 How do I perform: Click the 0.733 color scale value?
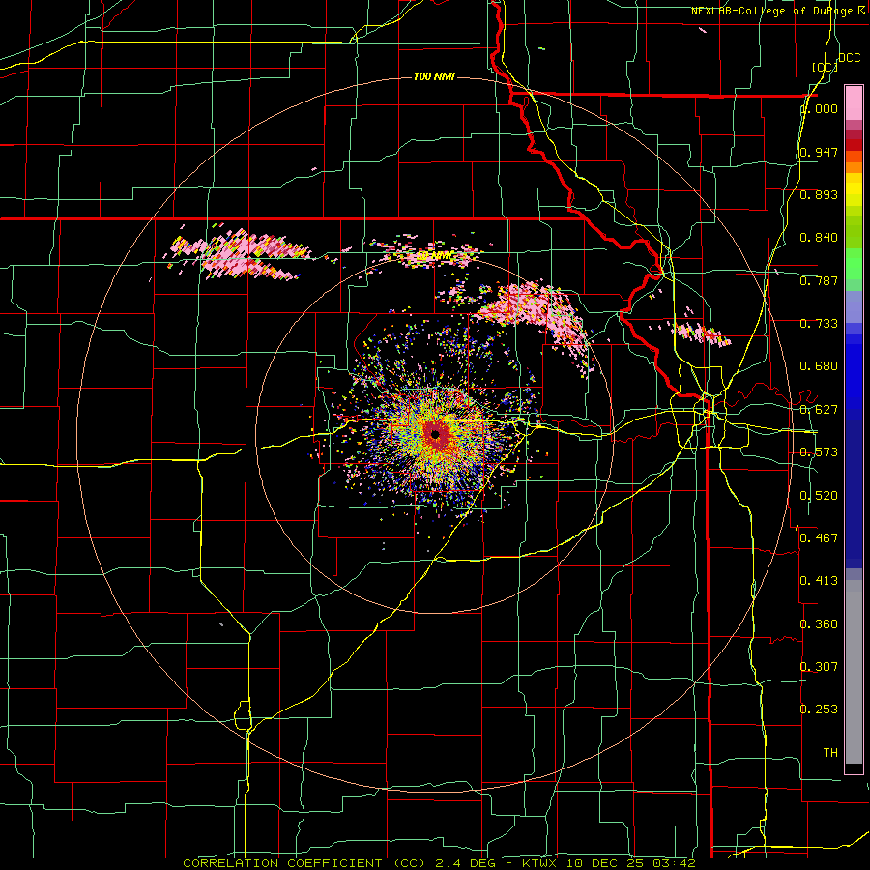point(819,324)
